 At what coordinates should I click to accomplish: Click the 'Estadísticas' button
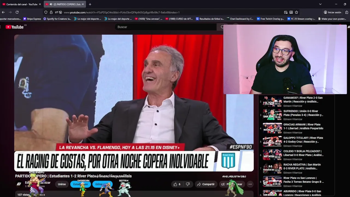[x=80, y=184]
